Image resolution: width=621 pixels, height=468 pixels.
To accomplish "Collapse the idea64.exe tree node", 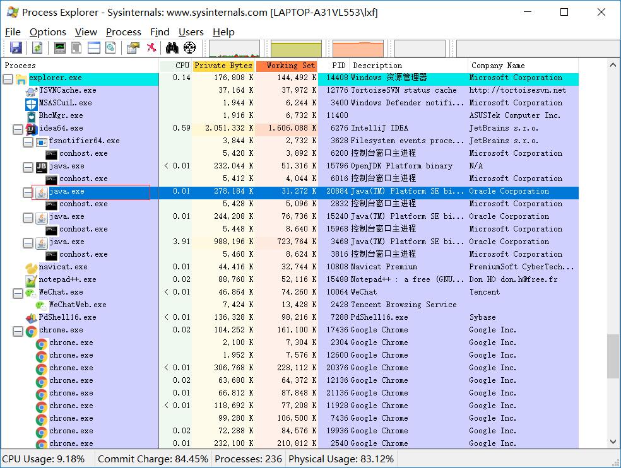I will 18,129.
